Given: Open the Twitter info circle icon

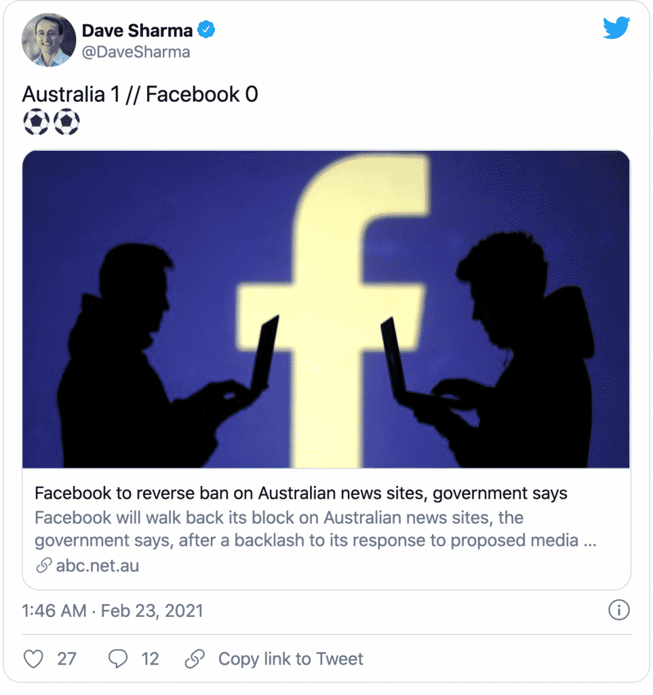Looking at the screenshot, I should click(618, 610).
